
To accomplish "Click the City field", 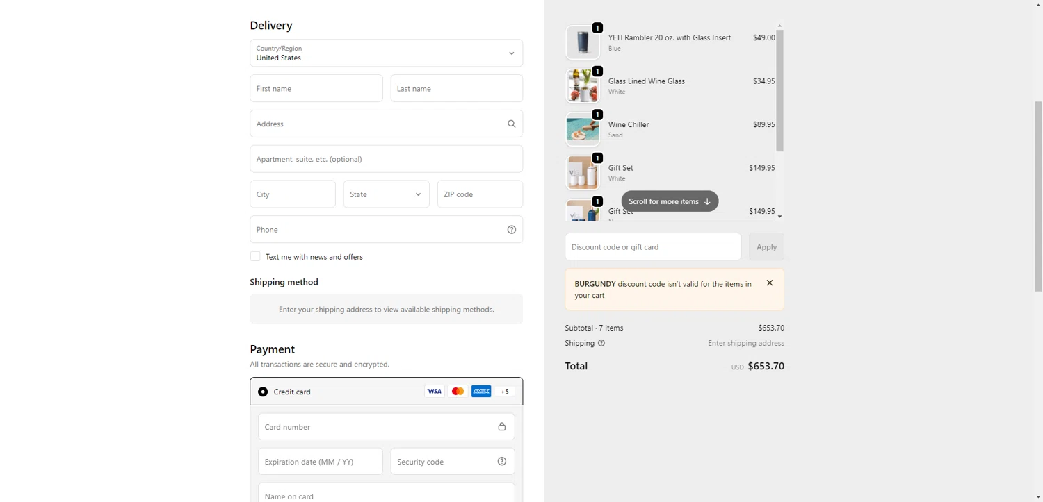I will (293, 194).
